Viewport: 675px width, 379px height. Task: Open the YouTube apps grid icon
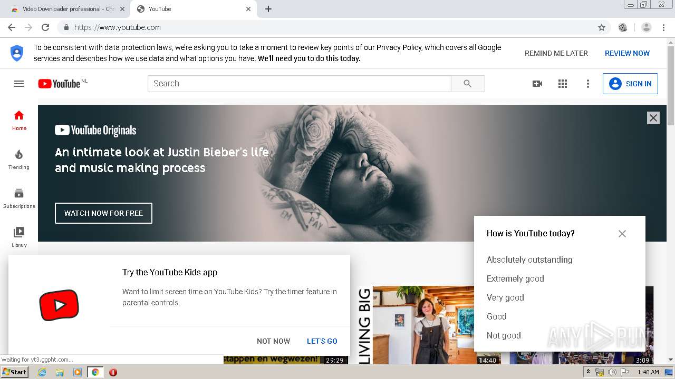tap(563, 84)
